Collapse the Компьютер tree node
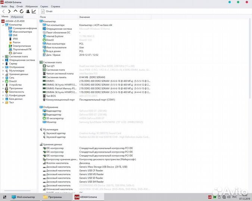The image size is (252, 201). [3, 25]
